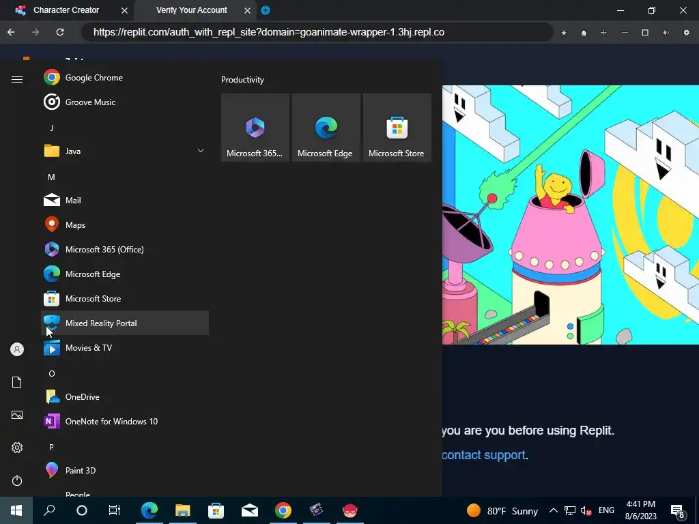Open File Explorer from taskbar
Screen dimensions: 699x524
tap(182, 510)
